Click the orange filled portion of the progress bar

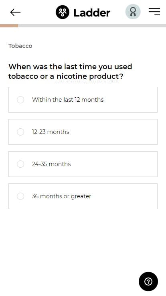9,26
